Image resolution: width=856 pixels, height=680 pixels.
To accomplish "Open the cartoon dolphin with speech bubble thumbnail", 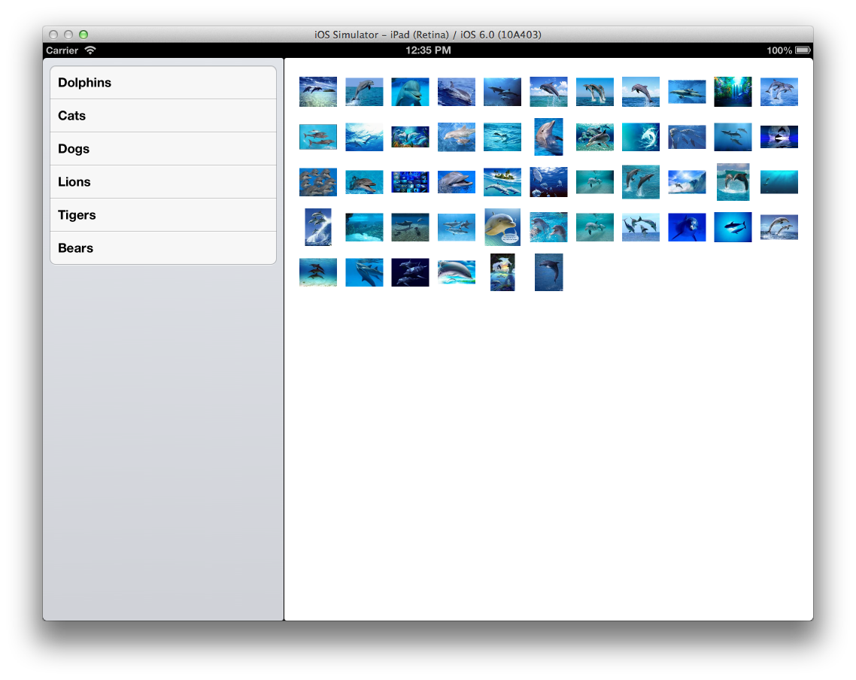I will coord(502,227).
